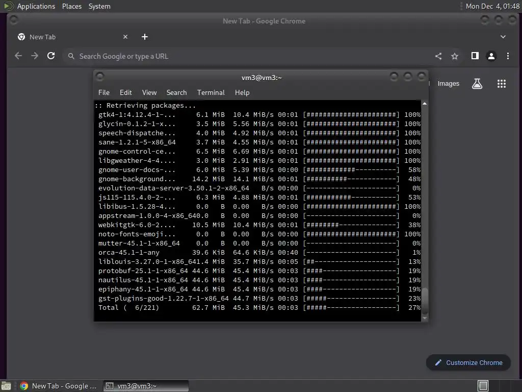Bookmark this tab with the star icon

click(454, 56)
